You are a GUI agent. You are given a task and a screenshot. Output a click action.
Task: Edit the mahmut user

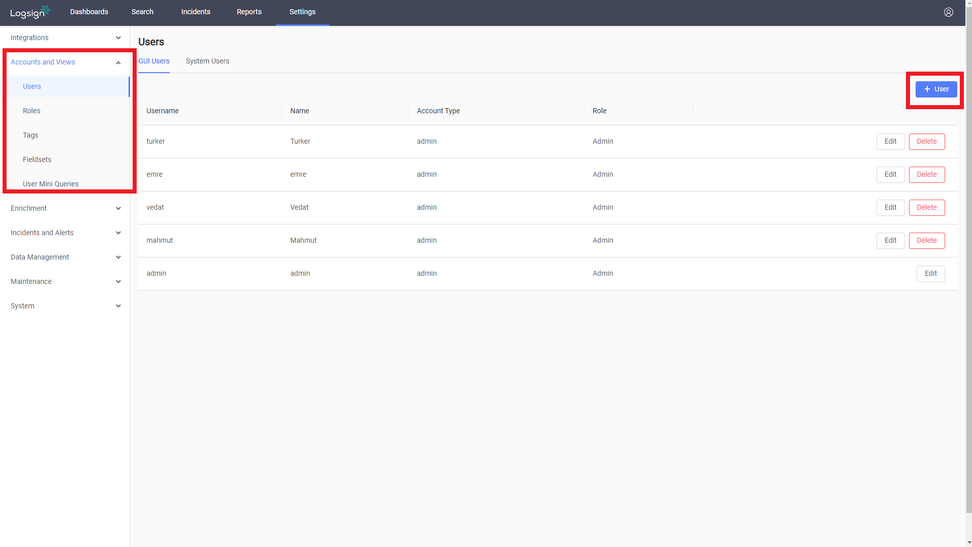(890, 241)
